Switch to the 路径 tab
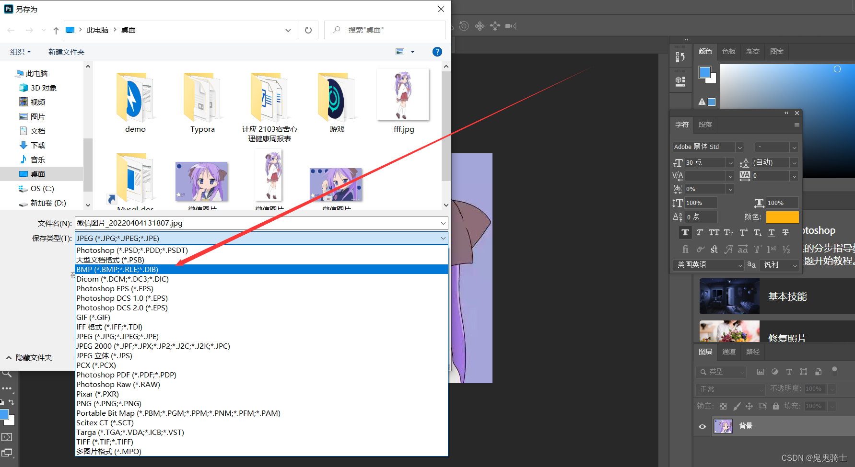 (753, 352)
